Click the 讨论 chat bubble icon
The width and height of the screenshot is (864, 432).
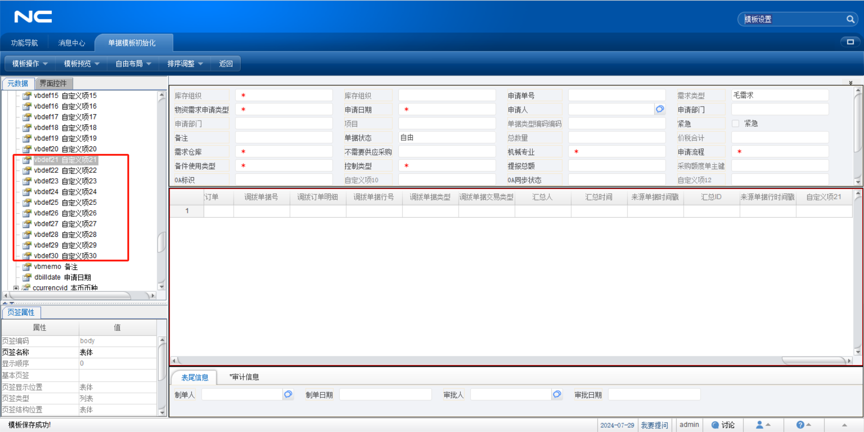pos(715,425)
